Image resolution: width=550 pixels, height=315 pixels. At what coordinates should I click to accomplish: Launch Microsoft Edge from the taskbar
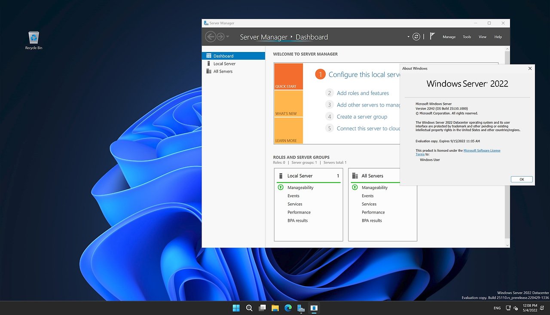(x=288, y=308)
